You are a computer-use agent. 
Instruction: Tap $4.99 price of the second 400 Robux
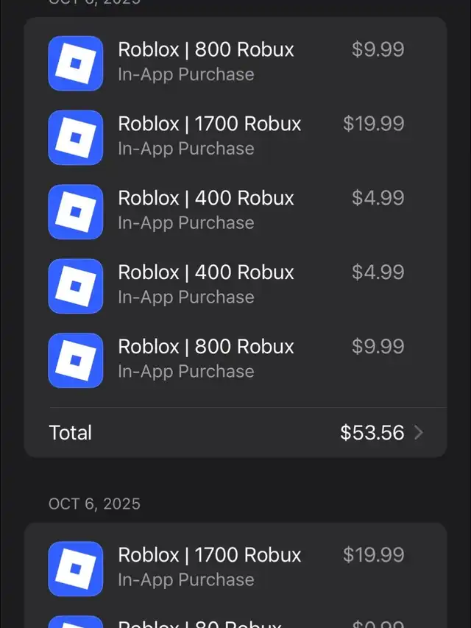click(x=378, y=272)
